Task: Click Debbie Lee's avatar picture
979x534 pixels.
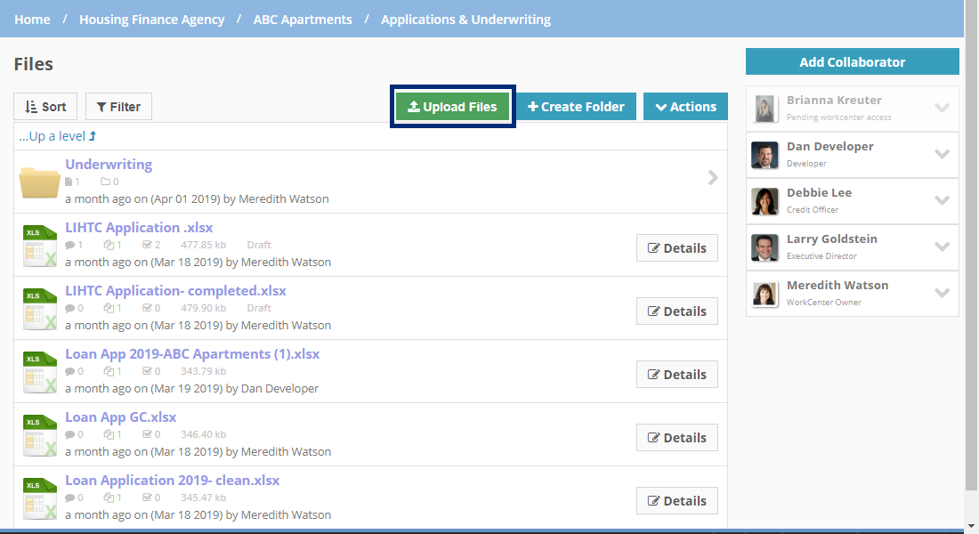Action: coord(765,201)
